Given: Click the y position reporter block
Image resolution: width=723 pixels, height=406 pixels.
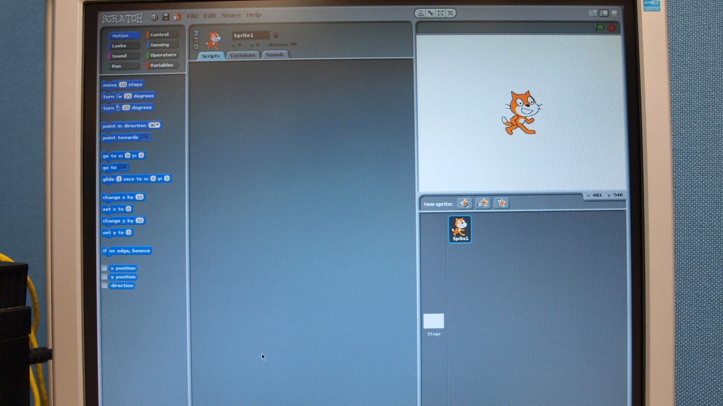Looking at the screenshot, I should [x=123, y=277].
